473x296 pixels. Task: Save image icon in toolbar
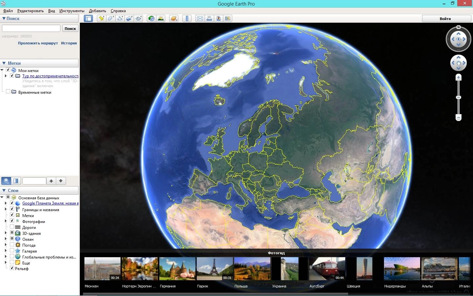[218, 18]
